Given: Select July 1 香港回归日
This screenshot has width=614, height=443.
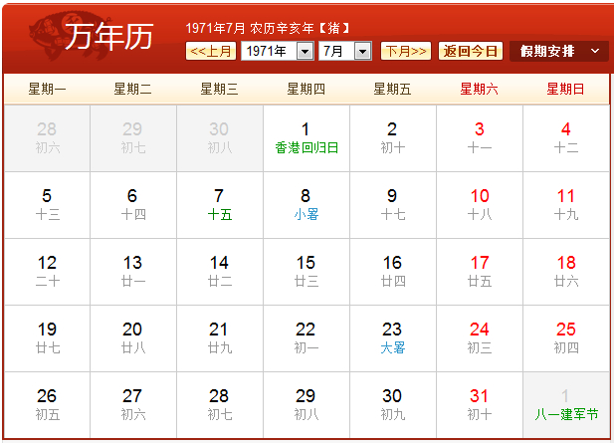Looking at the screenshot, I should 307,138.
